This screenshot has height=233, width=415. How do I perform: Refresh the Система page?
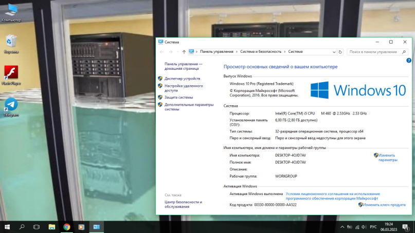(x=340, y=52)
